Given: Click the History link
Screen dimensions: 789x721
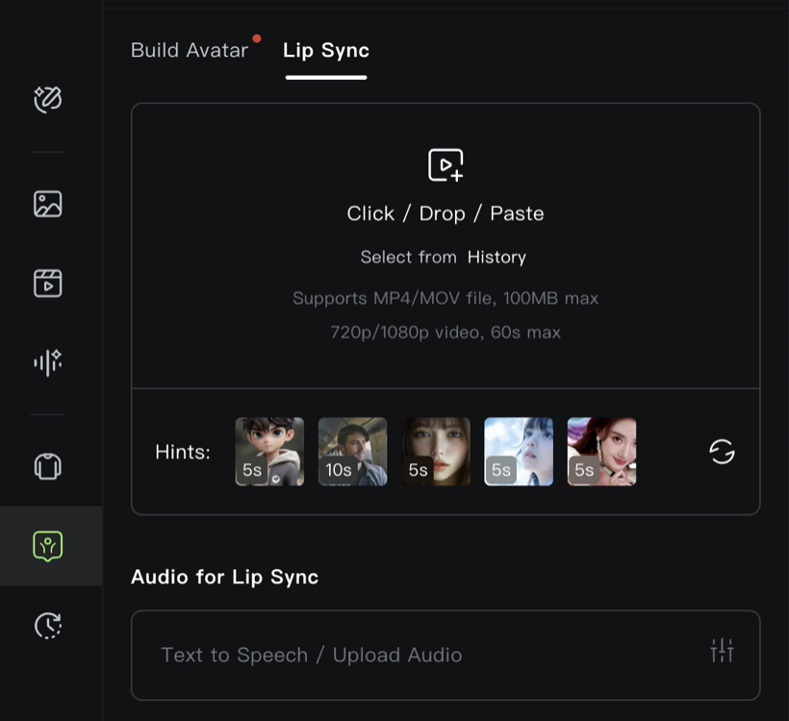Looking at the screenshot, I should click(496, 257).
